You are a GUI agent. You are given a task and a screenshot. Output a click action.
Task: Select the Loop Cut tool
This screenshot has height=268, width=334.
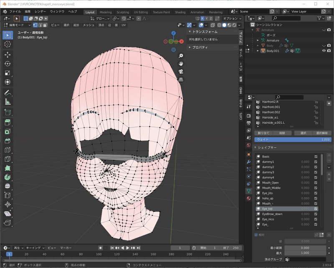click(8, 150)
